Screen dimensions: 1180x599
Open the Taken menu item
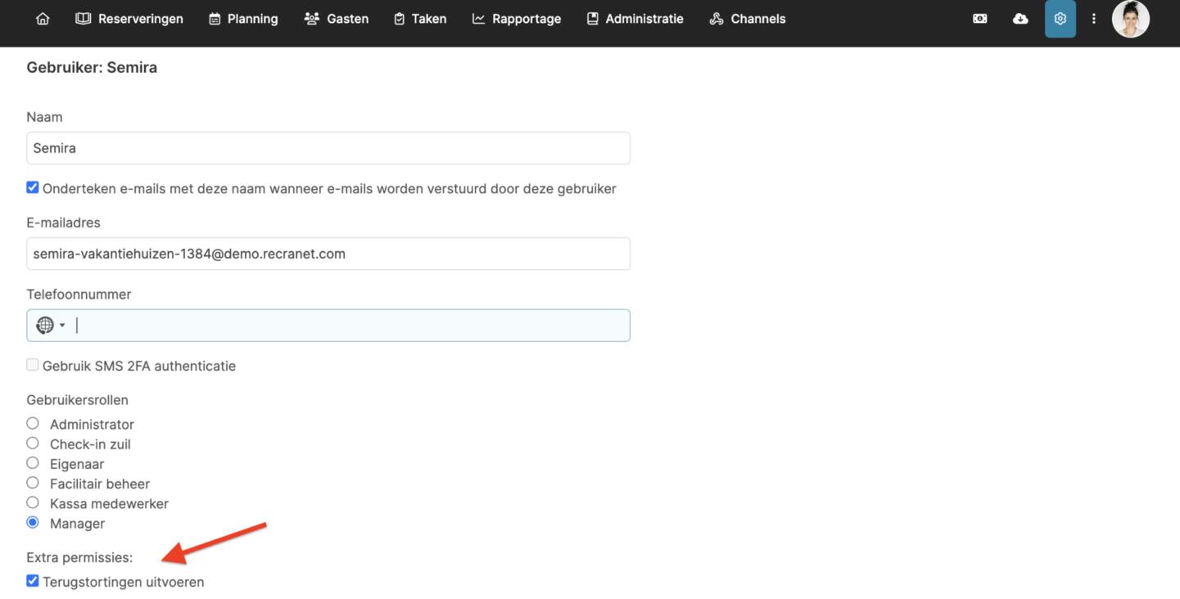pyautogui.click(x=420, y=19)
